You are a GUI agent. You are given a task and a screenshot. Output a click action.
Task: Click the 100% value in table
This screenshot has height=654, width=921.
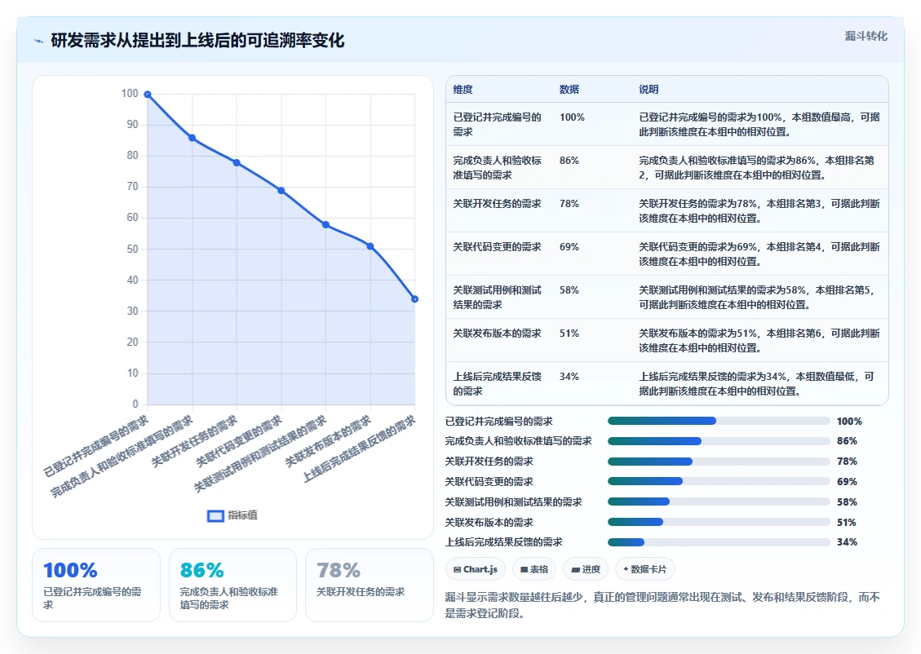click(x=572, y=117)
